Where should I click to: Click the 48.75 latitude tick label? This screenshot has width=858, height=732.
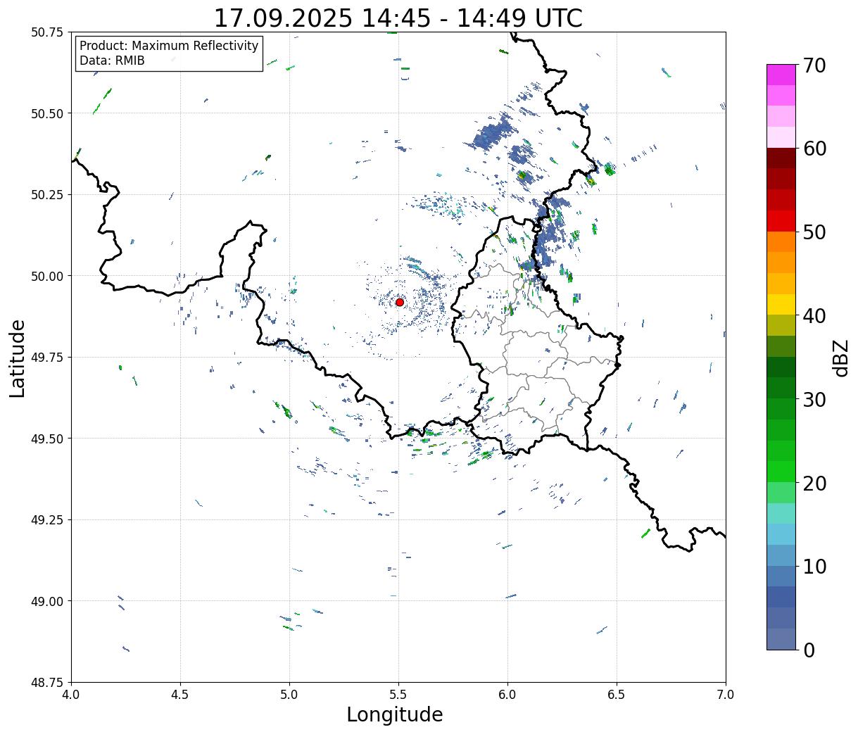coord(47,682)
